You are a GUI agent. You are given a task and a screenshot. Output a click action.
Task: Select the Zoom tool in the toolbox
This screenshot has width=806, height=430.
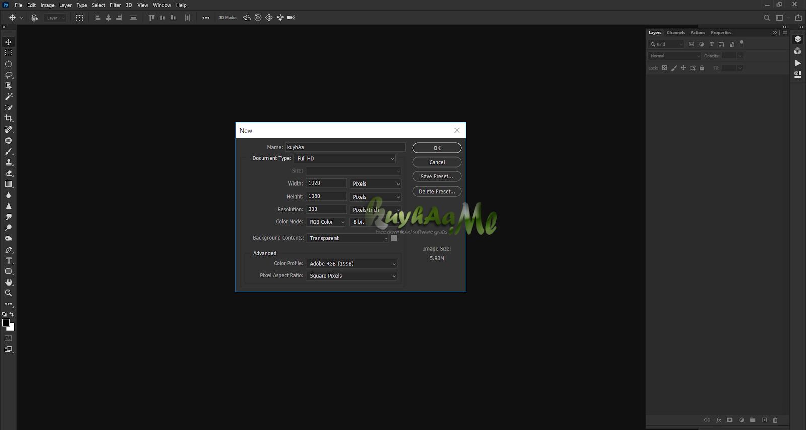[x=9, y=293]
